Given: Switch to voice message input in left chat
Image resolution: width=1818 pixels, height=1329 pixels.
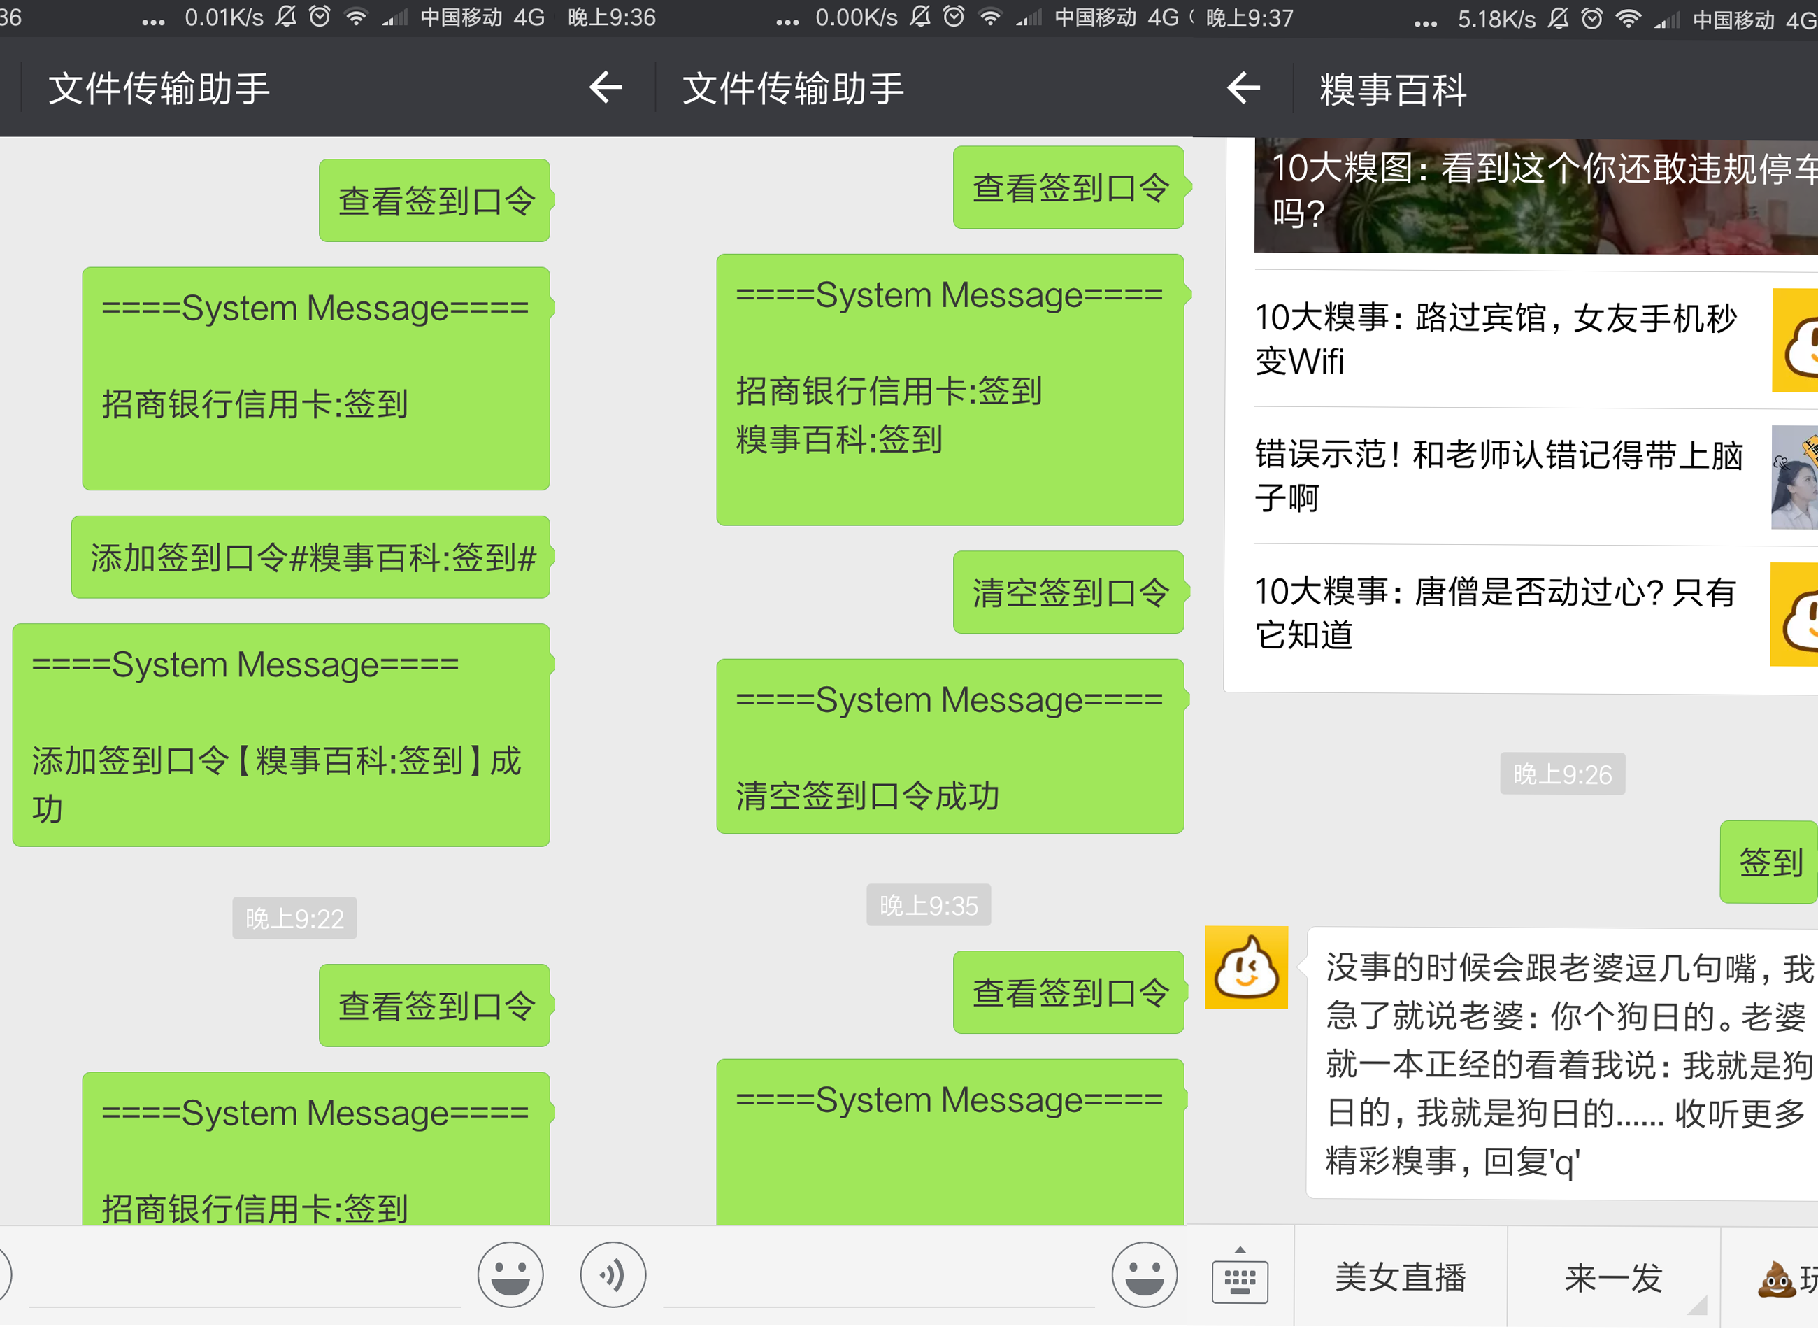Looking at the screenshot, I should click(x=613, y=1275).
